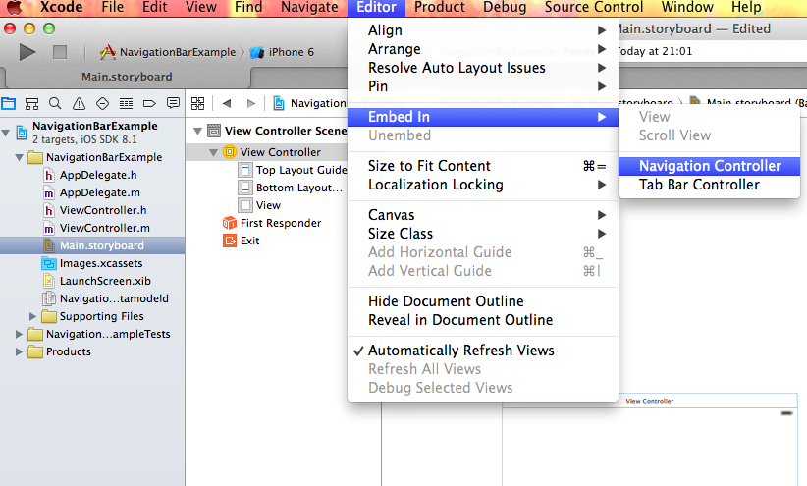Click the AppDelegate.h header file icon
The height and width of the screenshot is (486, 807).
coord(49,175)
